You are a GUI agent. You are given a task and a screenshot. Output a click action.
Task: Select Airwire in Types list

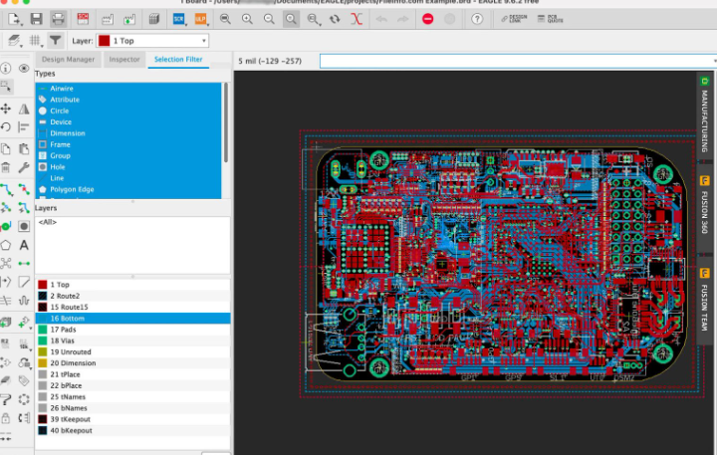(128, 89)
